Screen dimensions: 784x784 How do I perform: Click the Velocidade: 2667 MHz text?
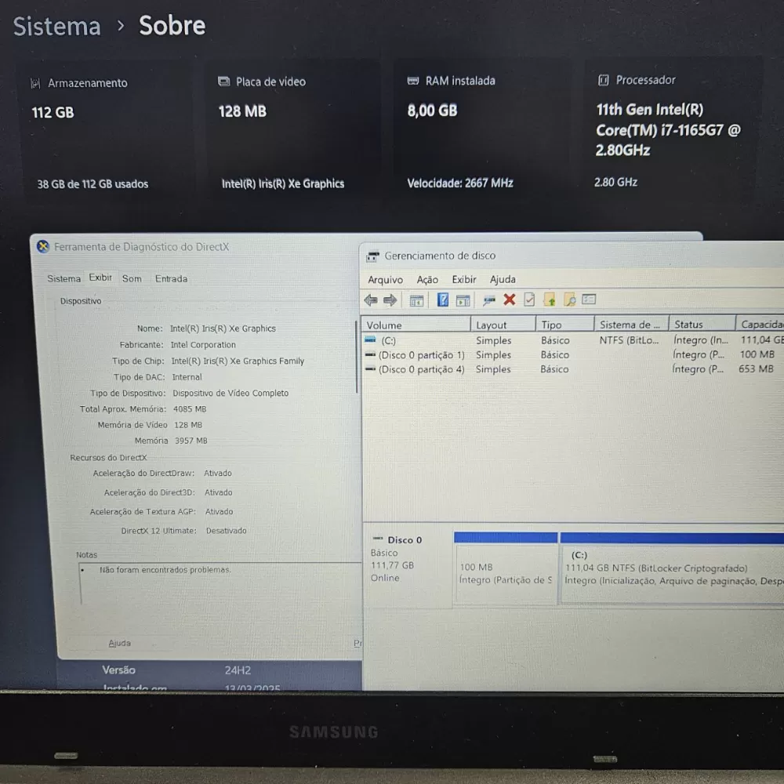(x=460, y=183)
